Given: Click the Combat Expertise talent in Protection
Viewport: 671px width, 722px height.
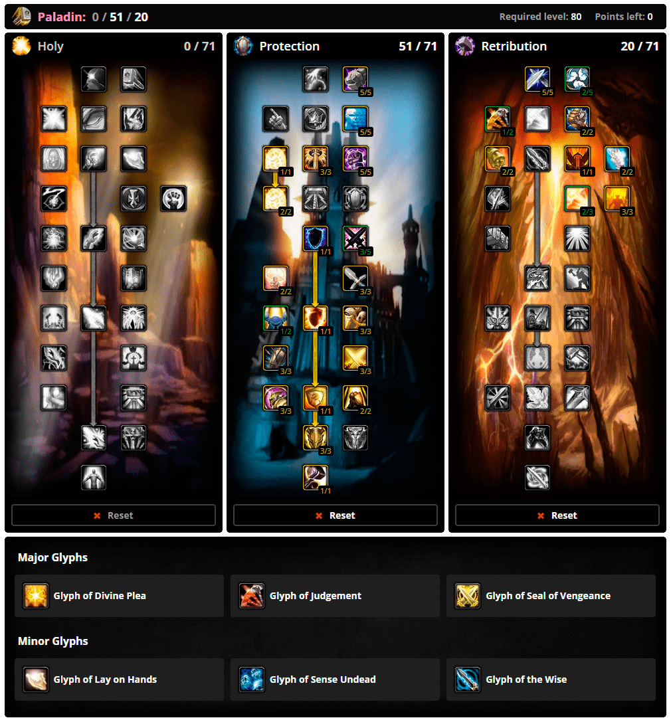Looking at the screenshot, I should coord(355,358).
